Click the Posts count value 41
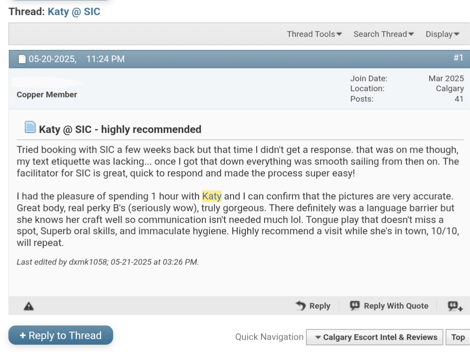The width and height of the screenshot is (470, 352). 459,99
